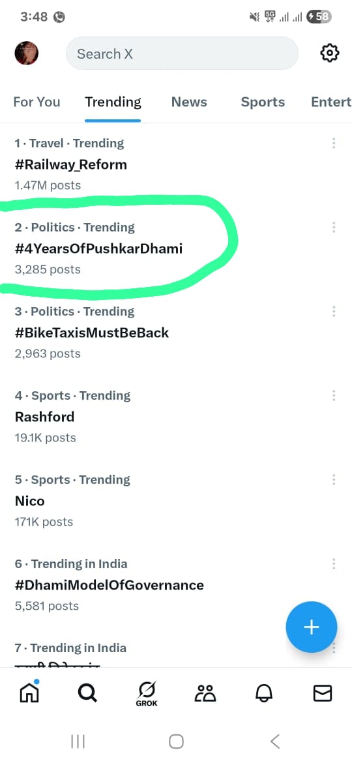Open more options for Nico trend
Image resolution: width=352 pixels, height=763 pixels.
point(334,480)
